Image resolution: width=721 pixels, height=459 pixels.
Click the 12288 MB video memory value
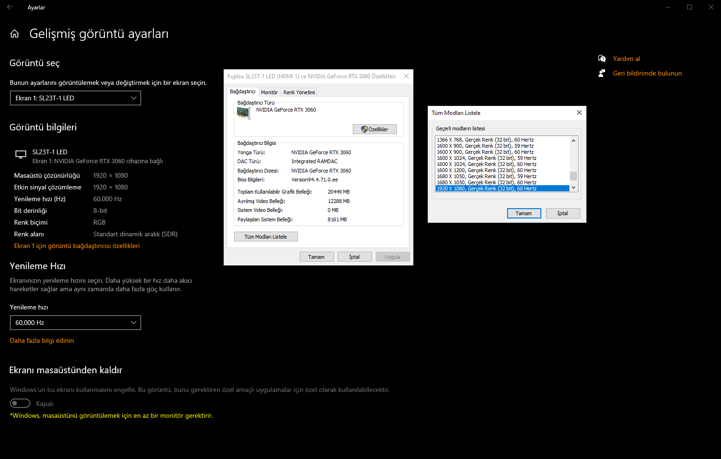click(x=339, y=201)
